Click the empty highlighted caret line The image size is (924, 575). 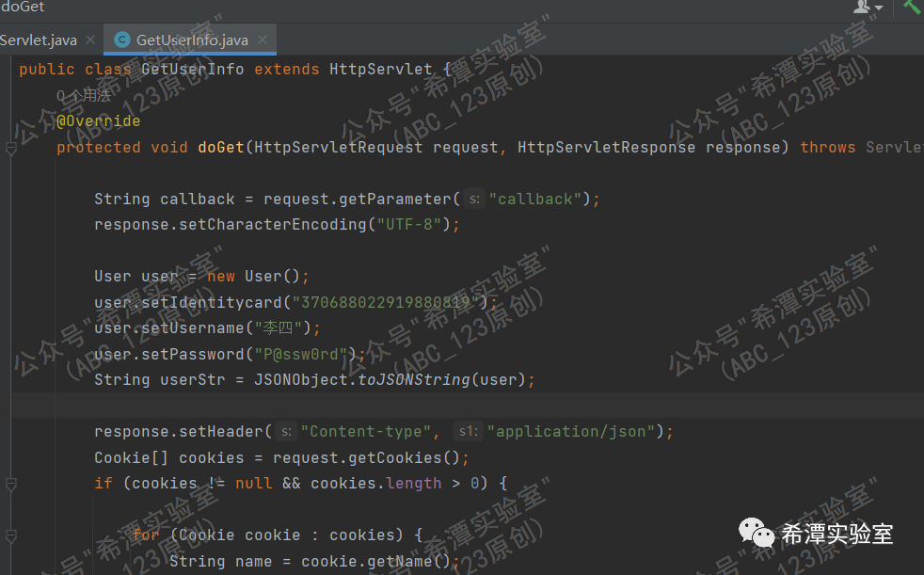pos(467,406)
